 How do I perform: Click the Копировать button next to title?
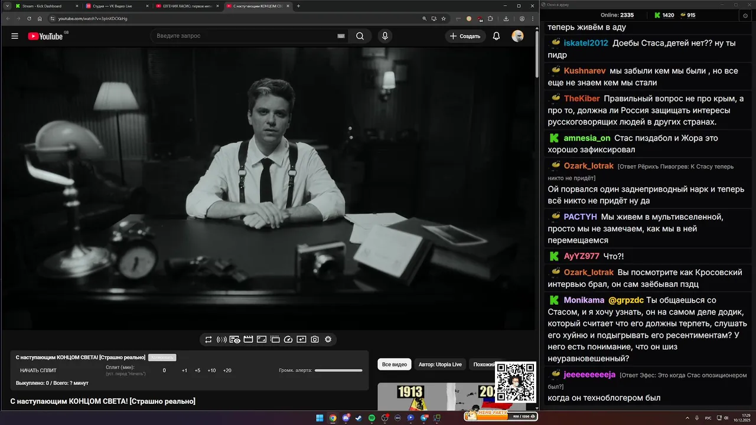(x=162, y=358)
